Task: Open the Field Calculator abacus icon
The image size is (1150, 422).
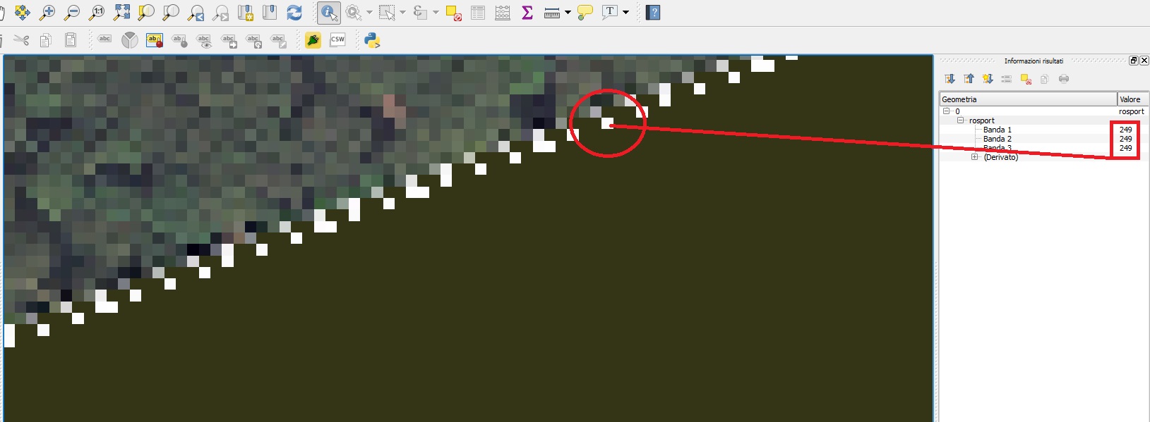Action: (x=503, y=12)
